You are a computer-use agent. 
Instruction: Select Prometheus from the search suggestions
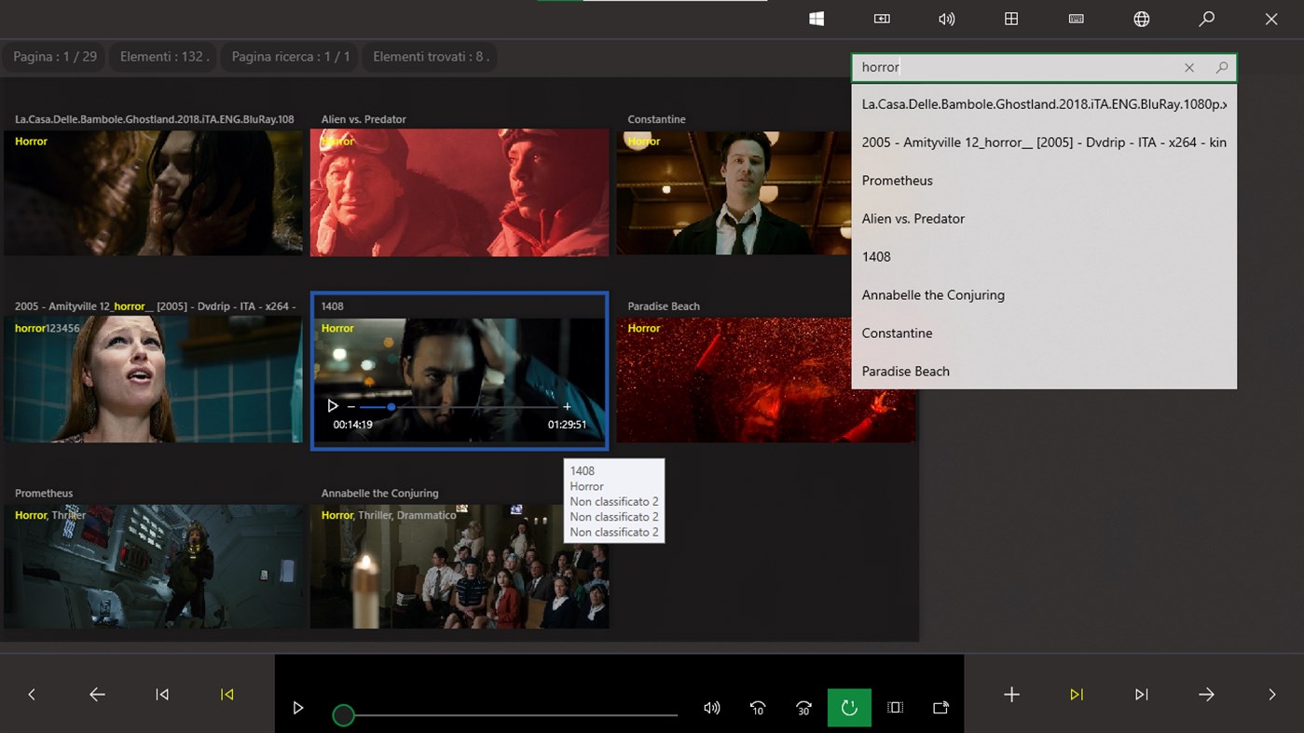pos(897,180)
